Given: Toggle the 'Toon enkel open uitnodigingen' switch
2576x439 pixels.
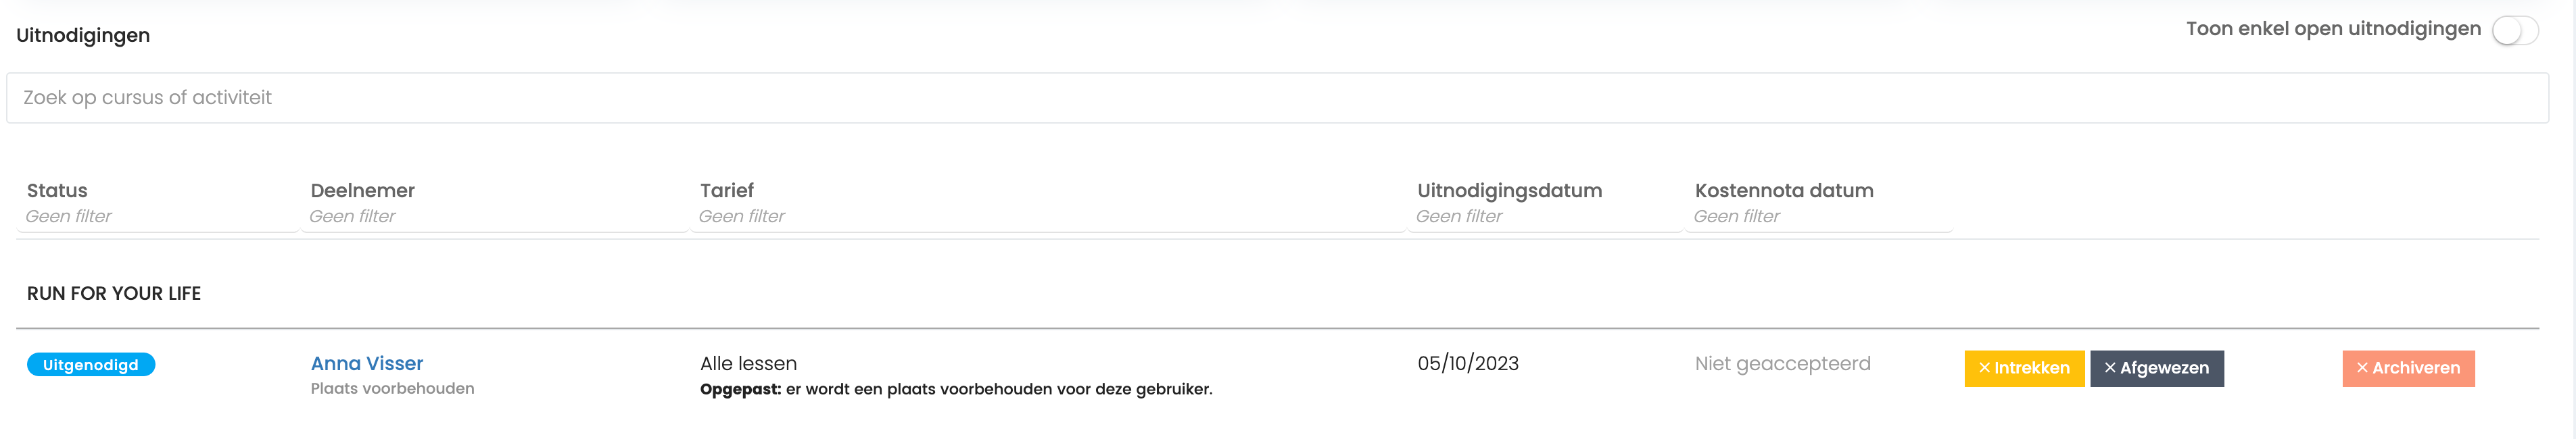Looking at the screenshot, I should (x=2514, y=30).
